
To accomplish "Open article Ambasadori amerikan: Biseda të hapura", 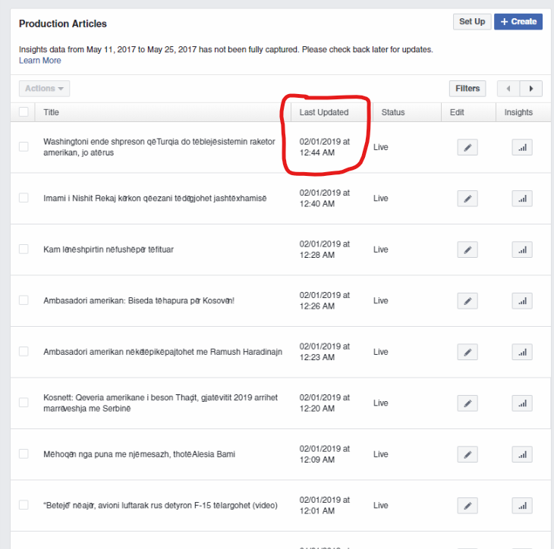I will pyautogui.click(x=139, y=301).
